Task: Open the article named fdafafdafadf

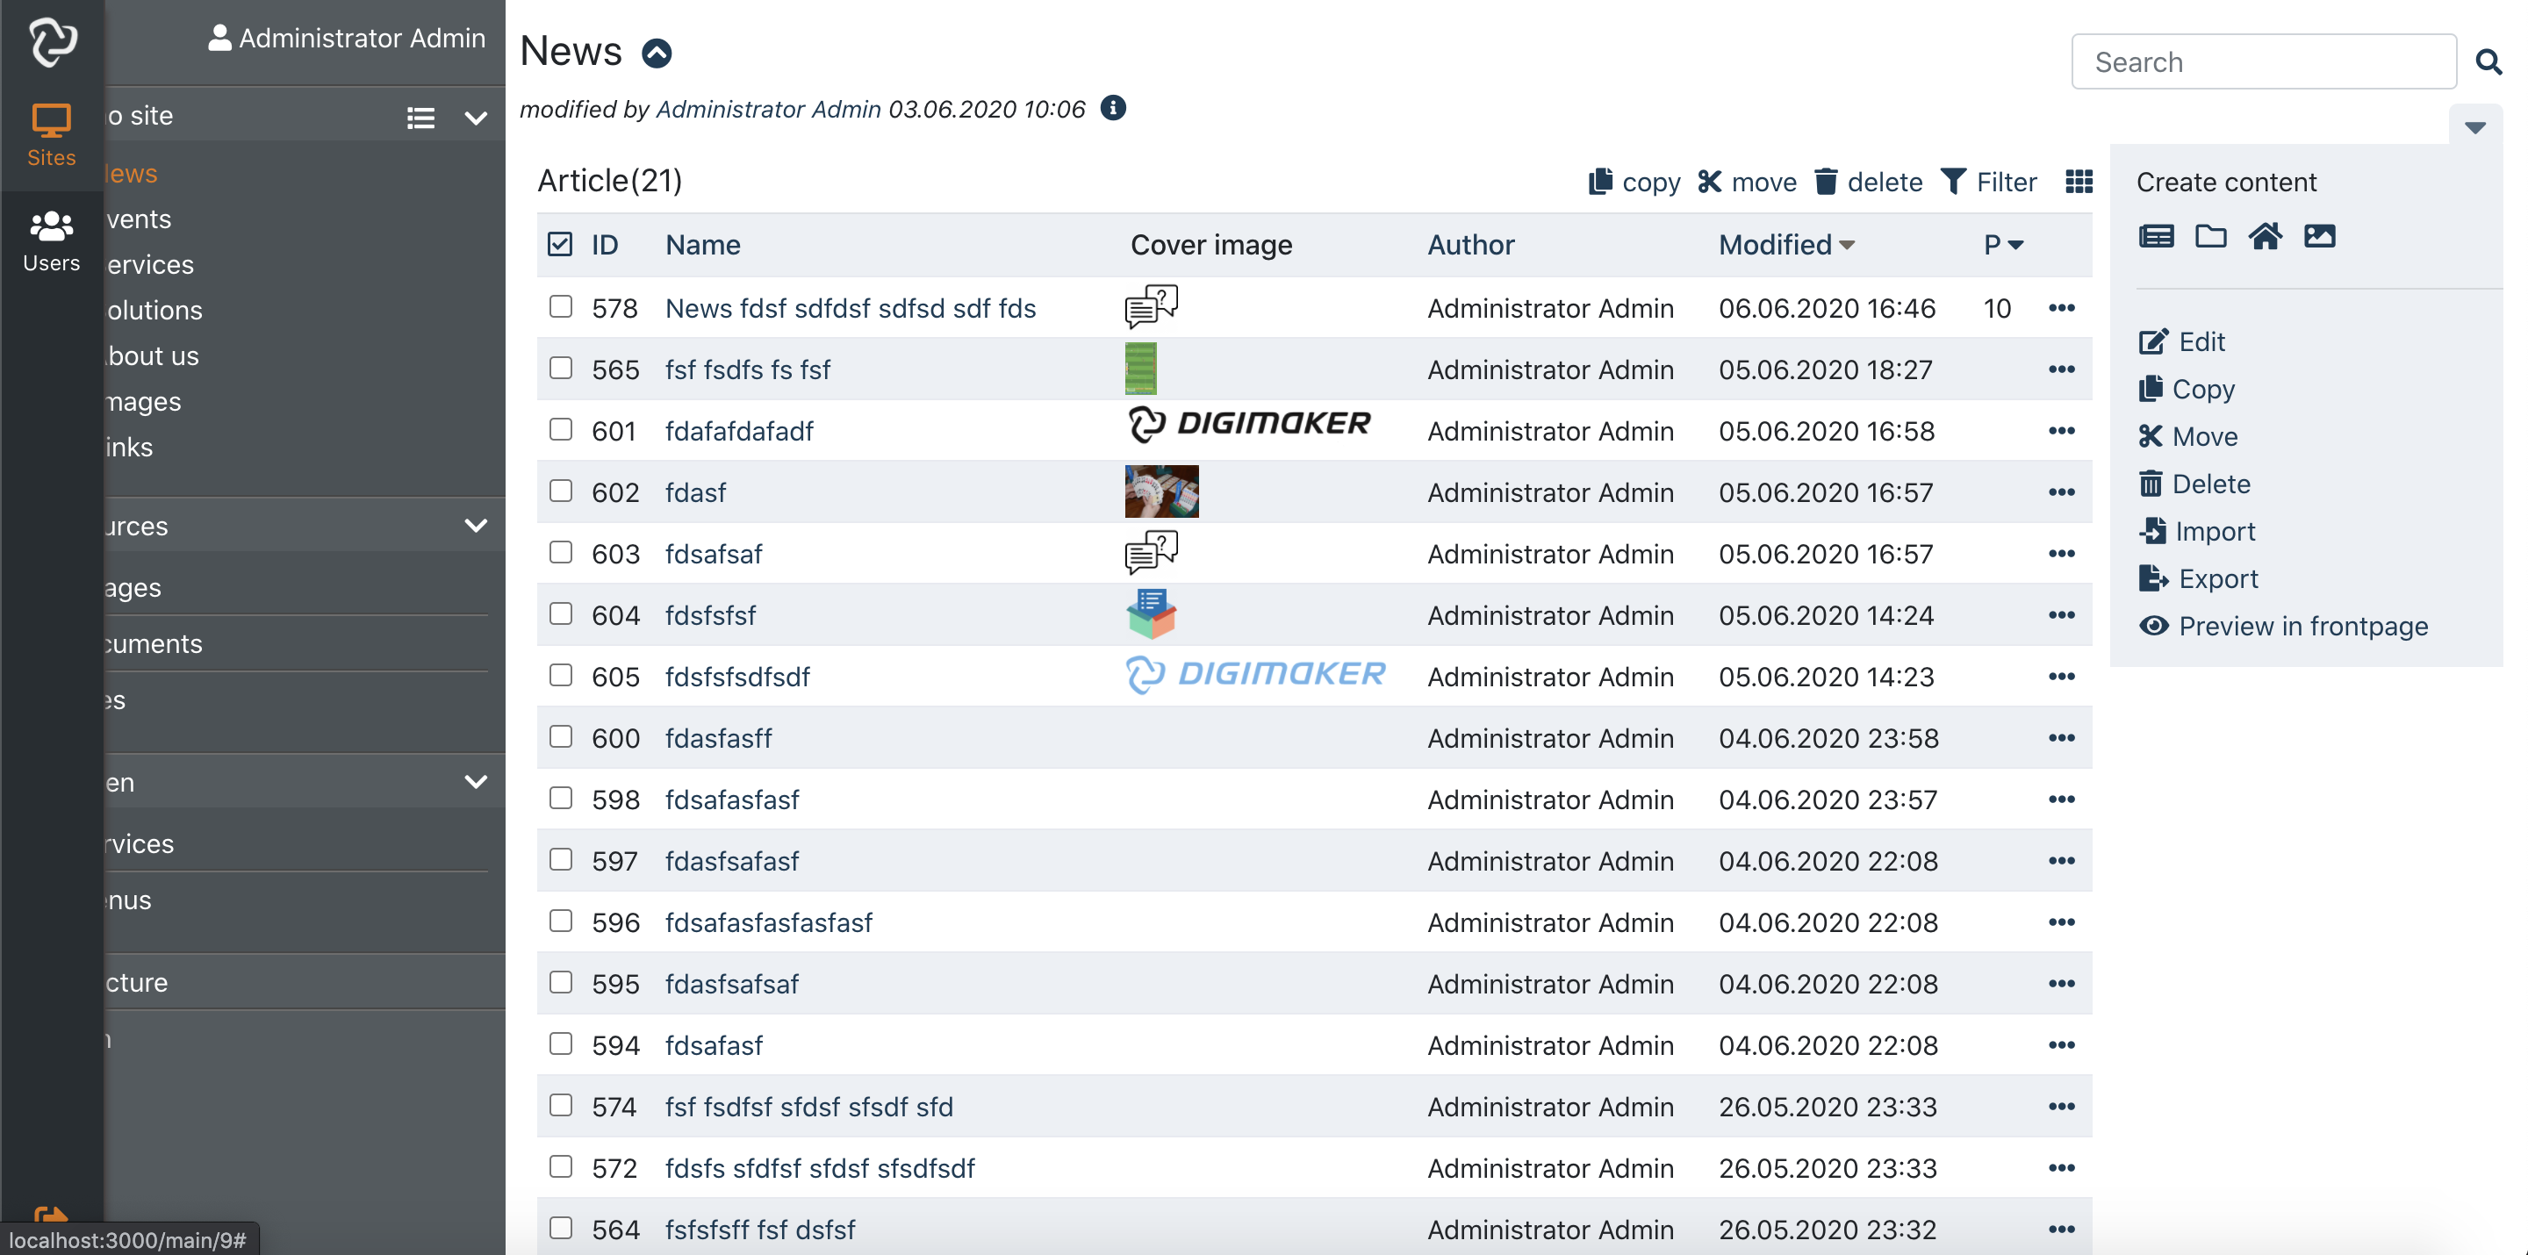Action: [x=739, y=431]
